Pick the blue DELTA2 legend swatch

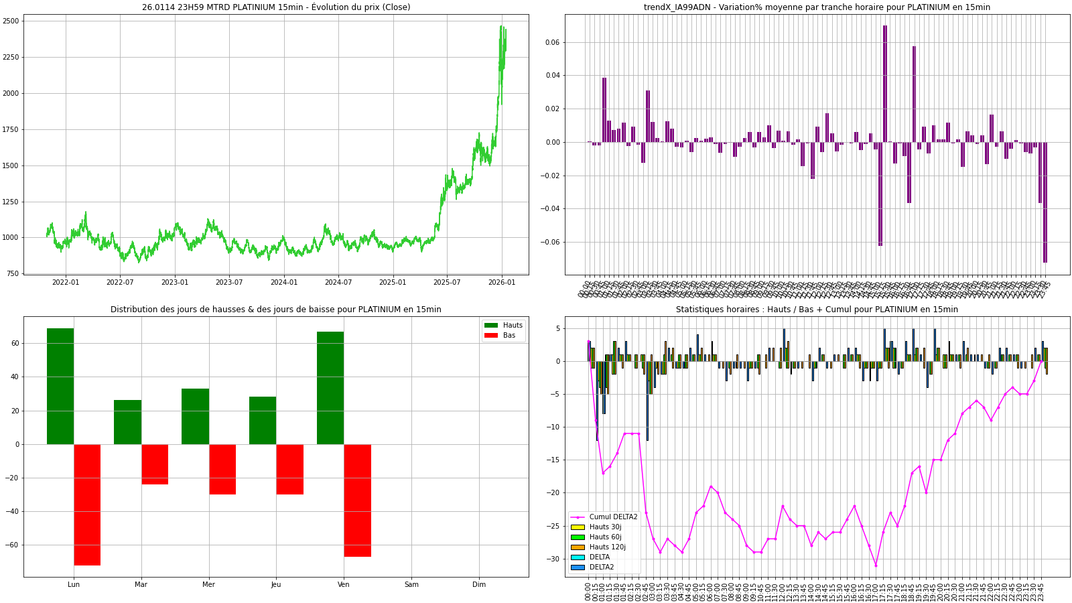pos(577,567)
